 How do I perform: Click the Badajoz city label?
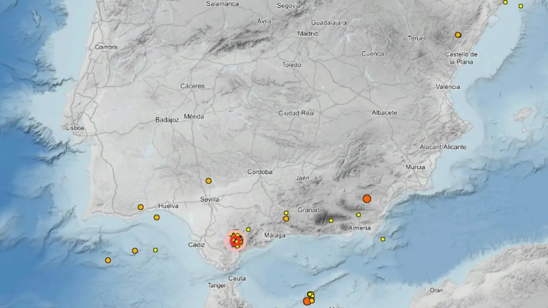click(x=167, y=120)
